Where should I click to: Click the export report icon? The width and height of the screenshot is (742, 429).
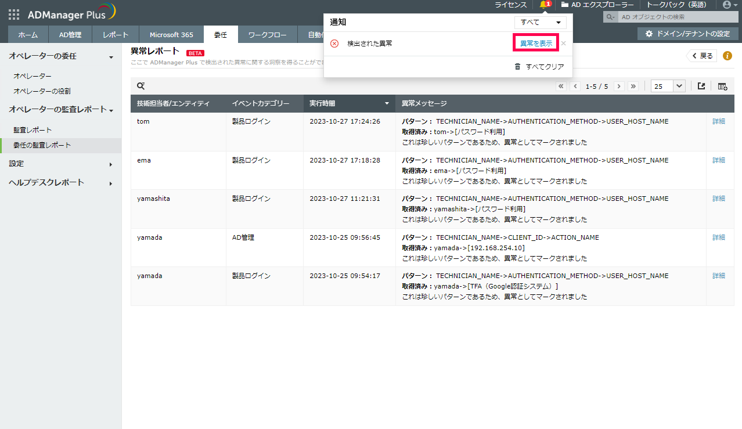[701, 86]
